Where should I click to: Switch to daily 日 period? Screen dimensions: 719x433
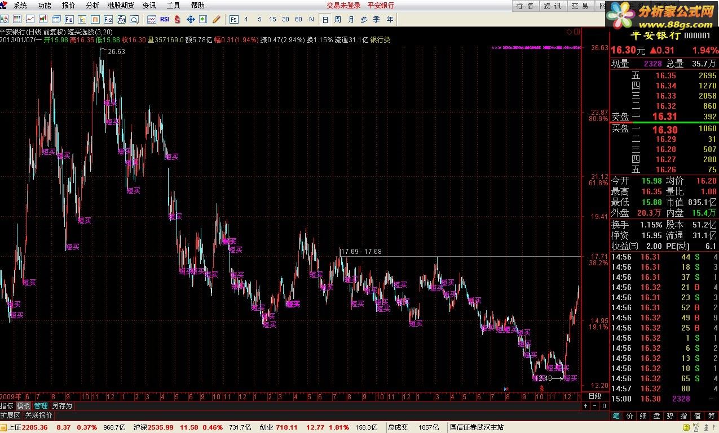(x=325, y=19)
